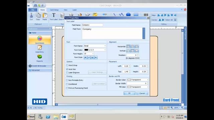Open the Font Height dropdown
This screenshot has width=214, height=120.
point(93,54)
